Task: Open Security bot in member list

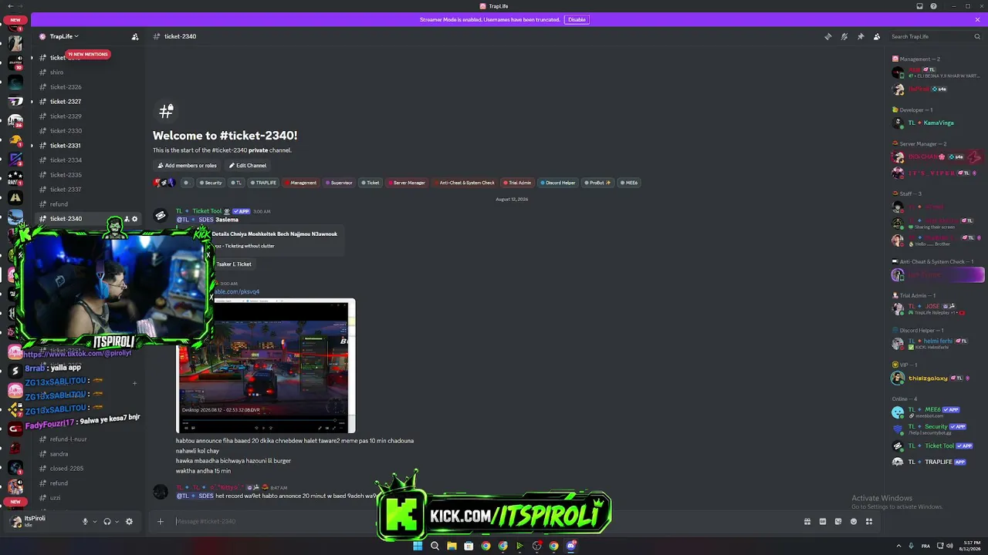Action: click(x=937, y=429)
